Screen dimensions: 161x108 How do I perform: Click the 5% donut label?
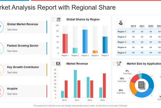(127, 71)
